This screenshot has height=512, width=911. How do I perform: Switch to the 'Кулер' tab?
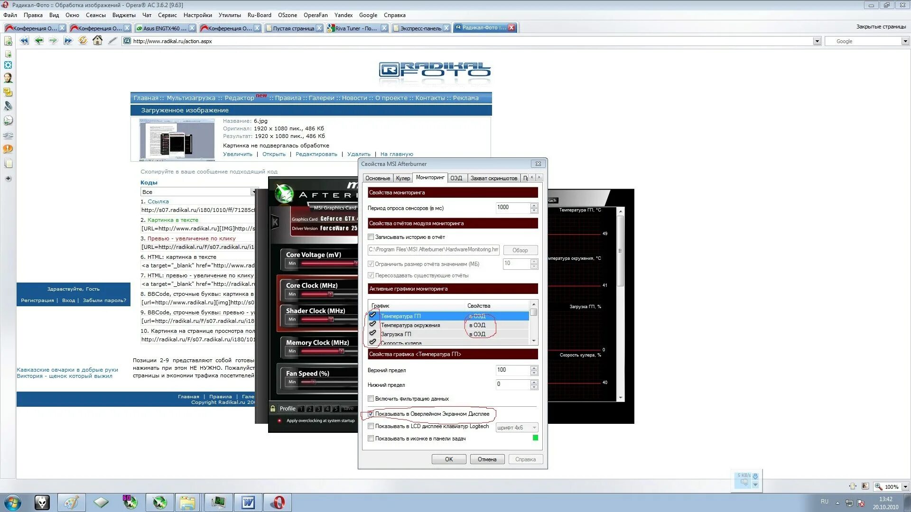pyautogui.click(x=403, y=178)
